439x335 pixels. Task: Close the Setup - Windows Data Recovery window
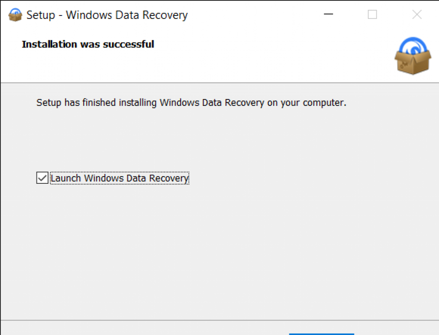(417, 14)
